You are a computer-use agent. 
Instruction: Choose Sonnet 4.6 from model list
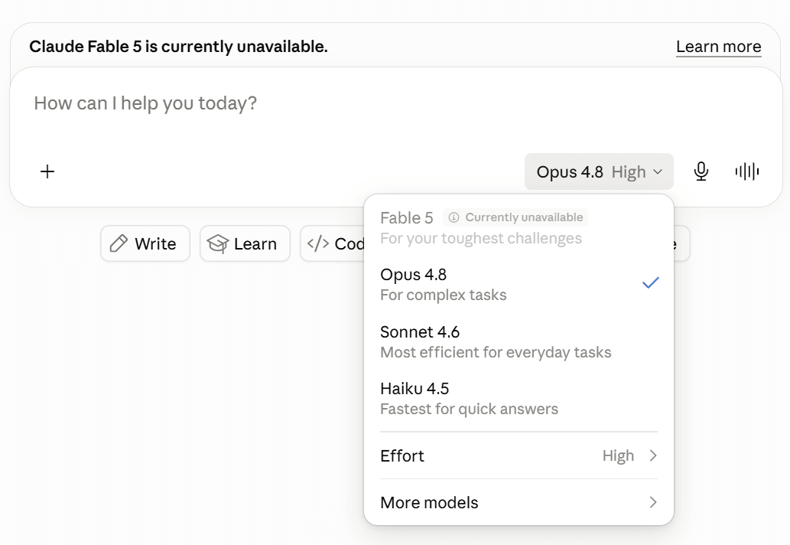pos(519,341)
